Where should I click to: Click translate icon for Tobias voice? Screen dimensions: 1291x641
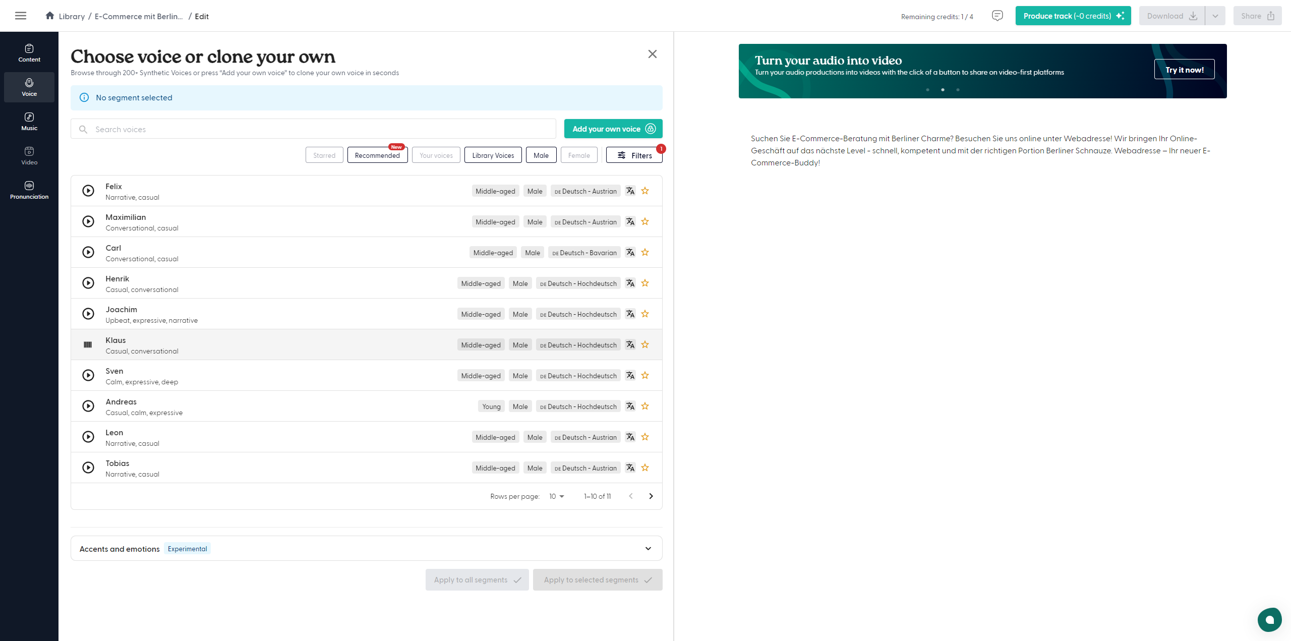point(630,468)
